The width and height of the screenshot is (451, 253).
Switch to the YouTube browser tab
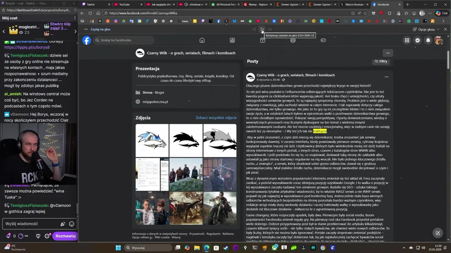(x=128, y=5)
